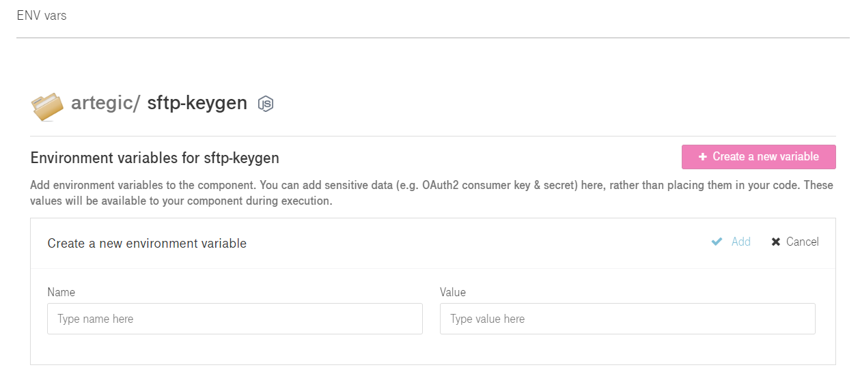Click the "Create a new environment variable" header
Viewport: 860px width, 389px height.
tap(147, 244)
